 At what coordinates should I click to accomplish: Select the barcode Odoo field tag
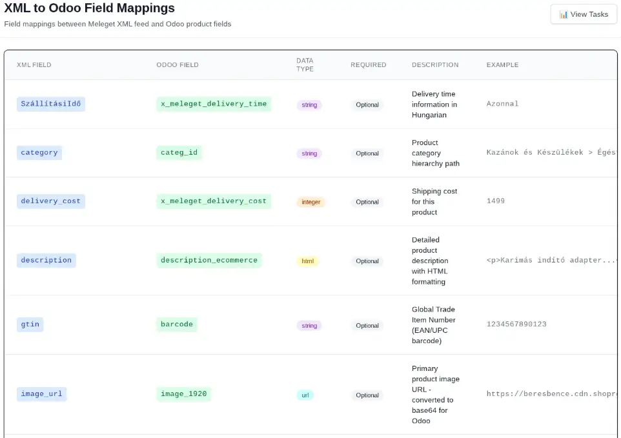tap(177, 324)
